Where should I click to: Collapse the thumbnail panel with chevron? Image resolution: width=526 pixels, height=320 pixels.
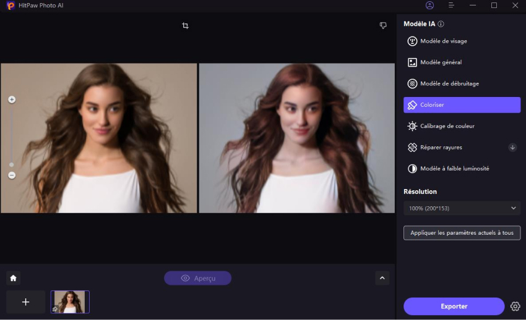382,278
